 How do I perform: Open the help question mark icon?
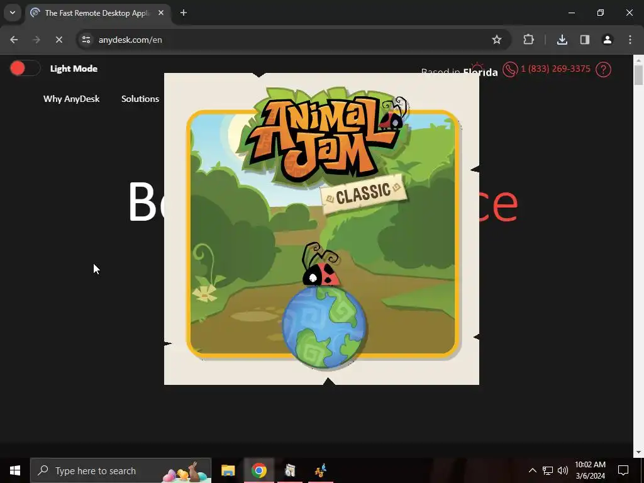603,69
